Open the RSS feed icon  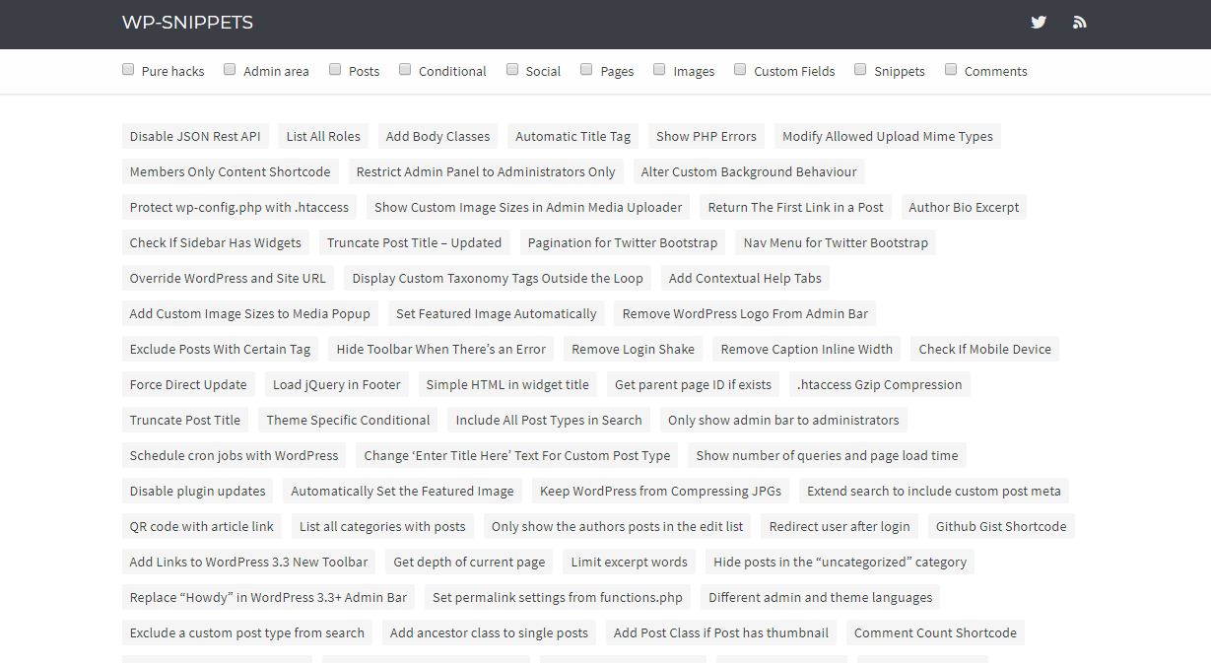tap(1080, 22)
